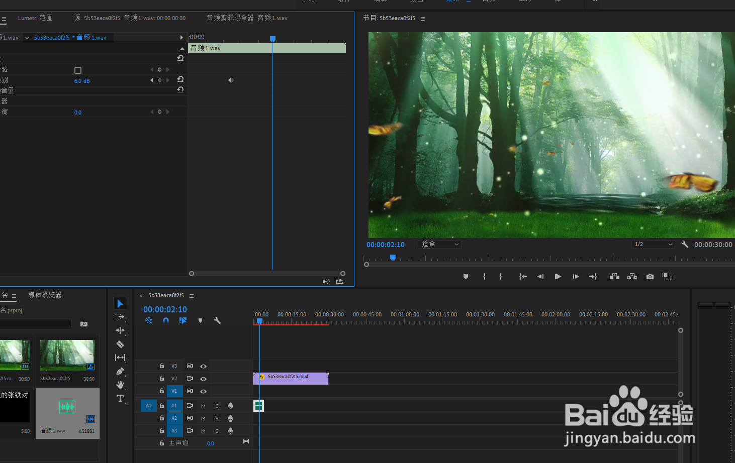Screen dimensions: 735x463
Task: Open timeline display settings wrench
Action: pos(217,320)
